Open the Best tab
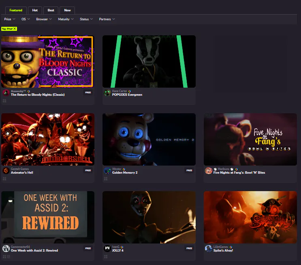This screenshot has width=301, height=265. [x=51, y=11]
